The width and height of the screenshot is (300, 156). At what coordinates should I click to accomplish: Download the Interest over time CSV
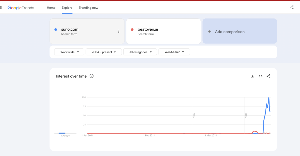pos(253,76)
